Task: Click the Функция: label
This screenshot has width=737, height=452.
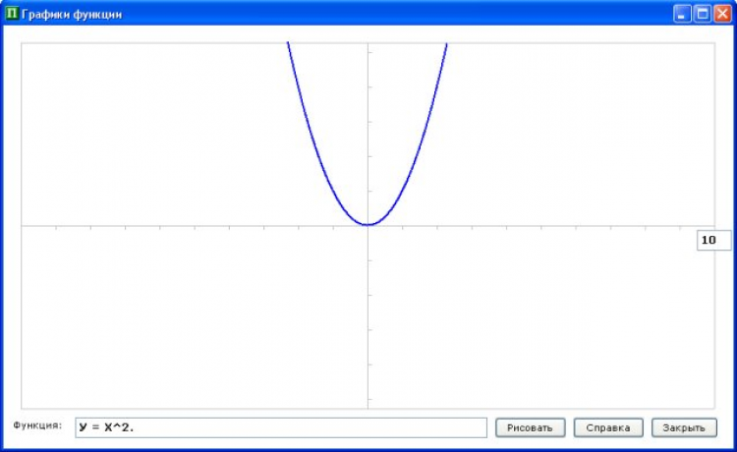Action: click(37, 425)
